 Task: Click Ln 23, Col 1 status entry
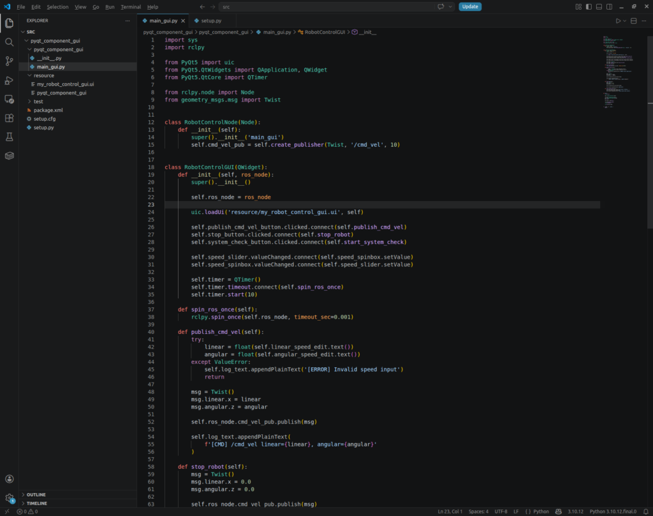tap(450, 512)
